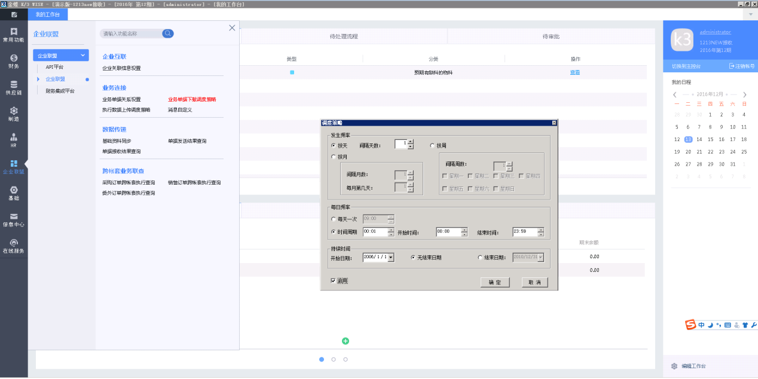Screen dimensions: 758x379
Task: Open the 财务 (Finance) sidebar module
Action: point(13,61)
